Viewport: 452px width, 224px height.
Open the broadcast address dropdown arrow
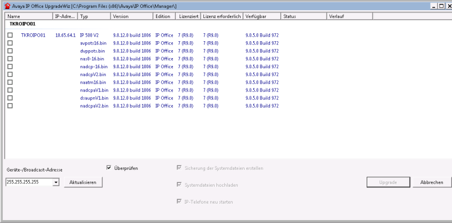56,182
